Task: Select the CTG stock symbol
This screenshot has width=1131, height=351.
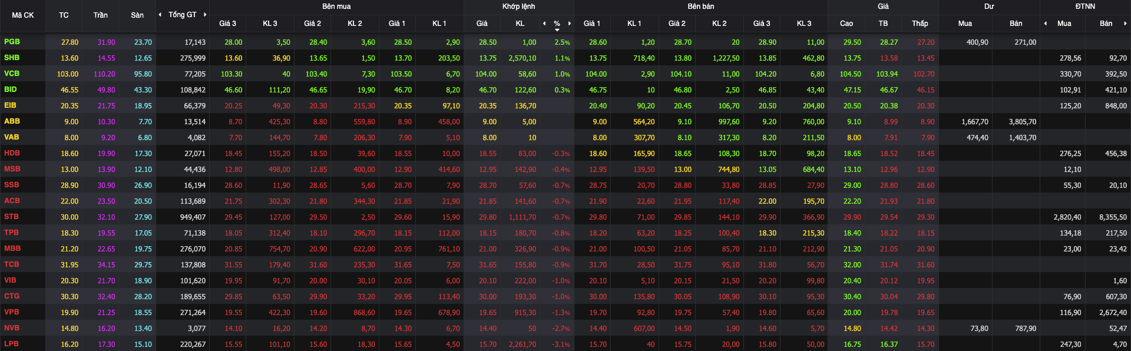Action: (12, 296)
